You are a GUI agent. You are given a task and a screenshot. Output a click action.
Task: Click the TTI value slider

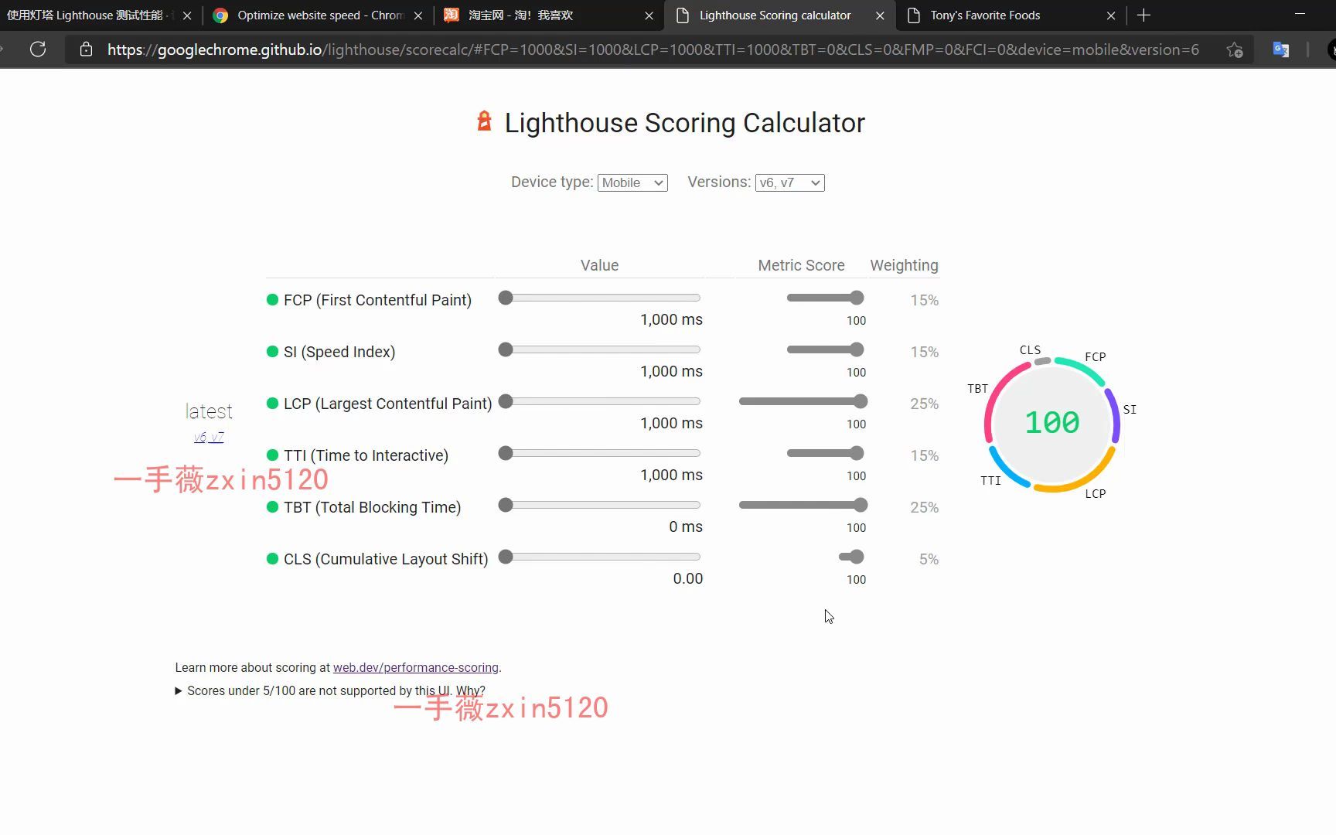(x=599, y=453)
